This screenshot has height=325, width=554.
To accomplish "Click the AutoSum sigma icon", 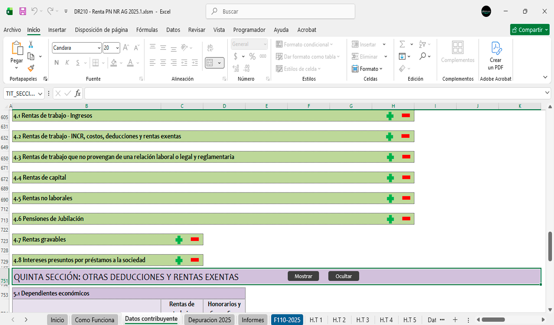I will [x=402, y=44].
